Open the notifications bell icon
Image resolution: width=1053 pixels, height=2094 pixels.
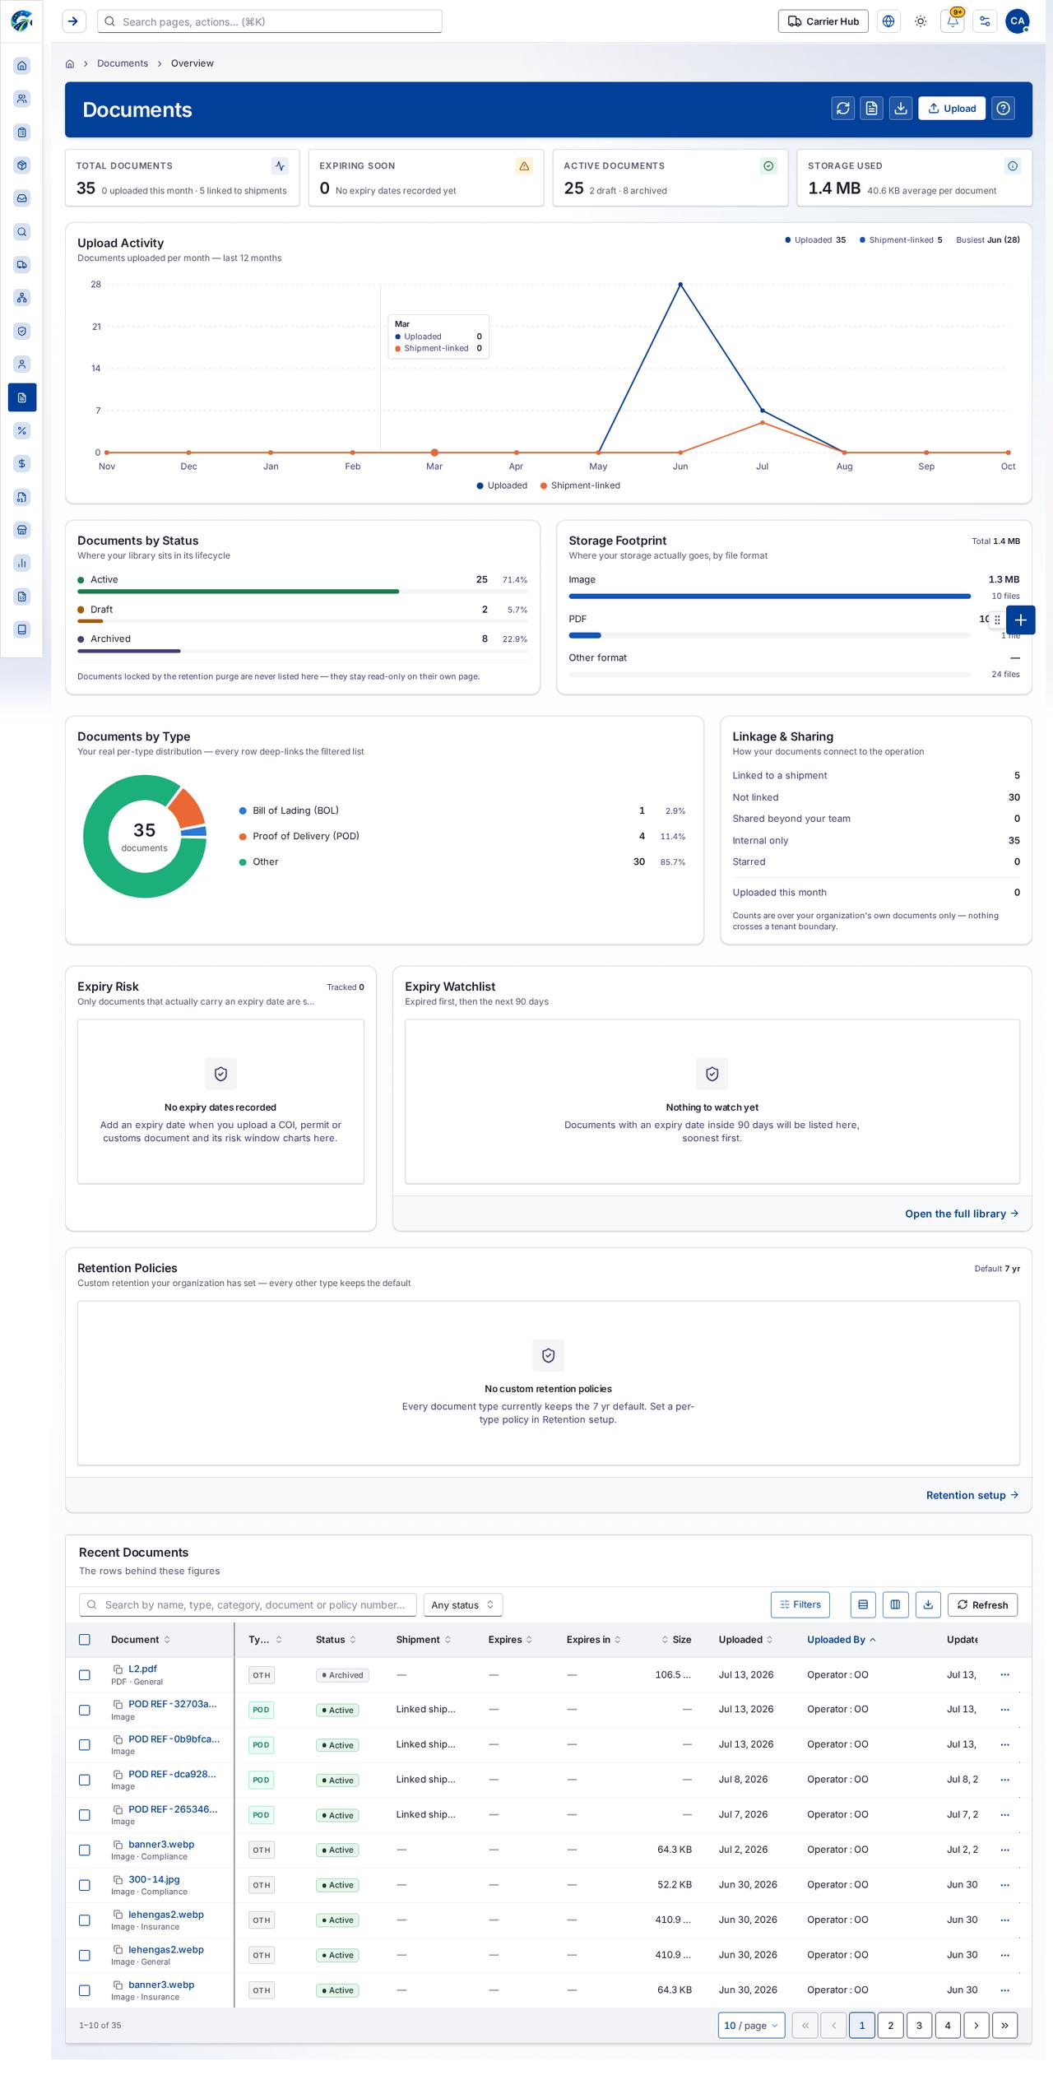[953, 21]
